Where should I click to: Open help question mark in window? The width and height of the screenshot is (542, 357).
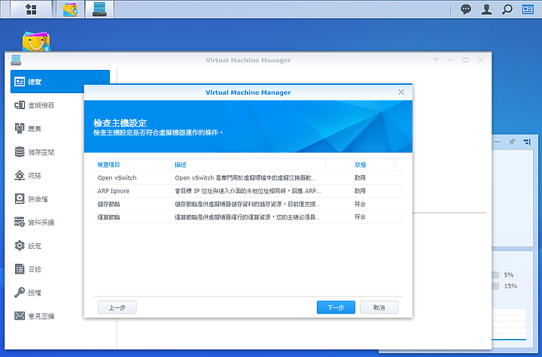[x=436, y=59]
